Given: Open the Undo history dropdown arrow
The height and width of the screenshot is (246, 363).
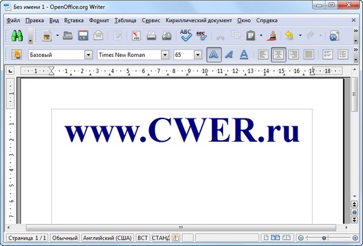Looking at the screenshot, I should (300, 36).
